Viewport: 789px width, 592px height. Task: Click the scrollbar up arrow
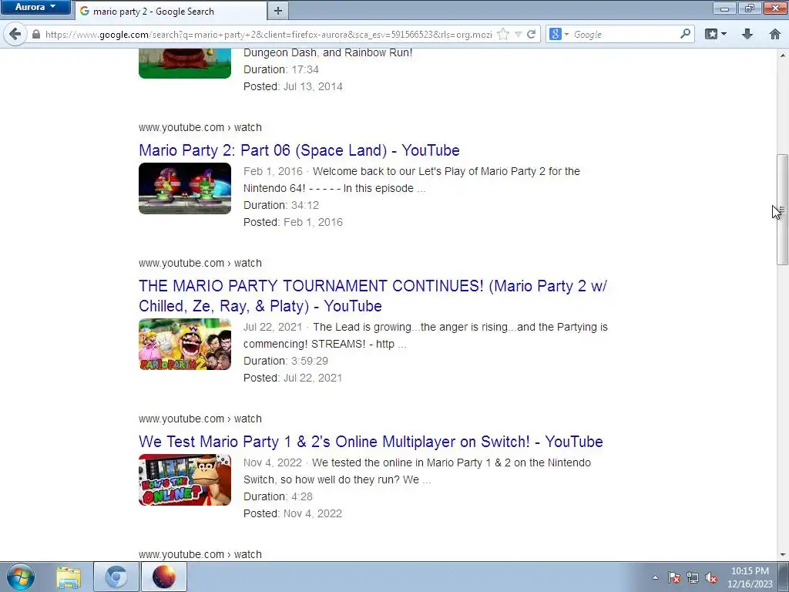pyautogui.click(x=783, y=55)
